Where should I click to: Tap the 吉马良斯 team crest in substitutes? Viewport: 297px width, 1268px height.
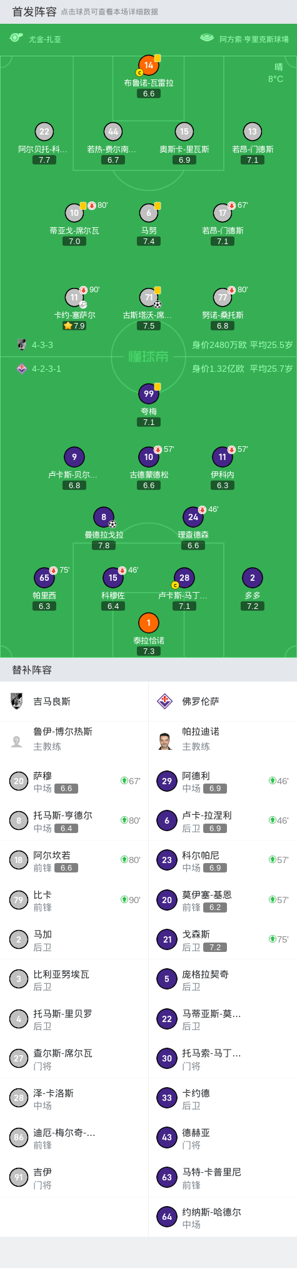pyautogui.click(x=17, y=701)
